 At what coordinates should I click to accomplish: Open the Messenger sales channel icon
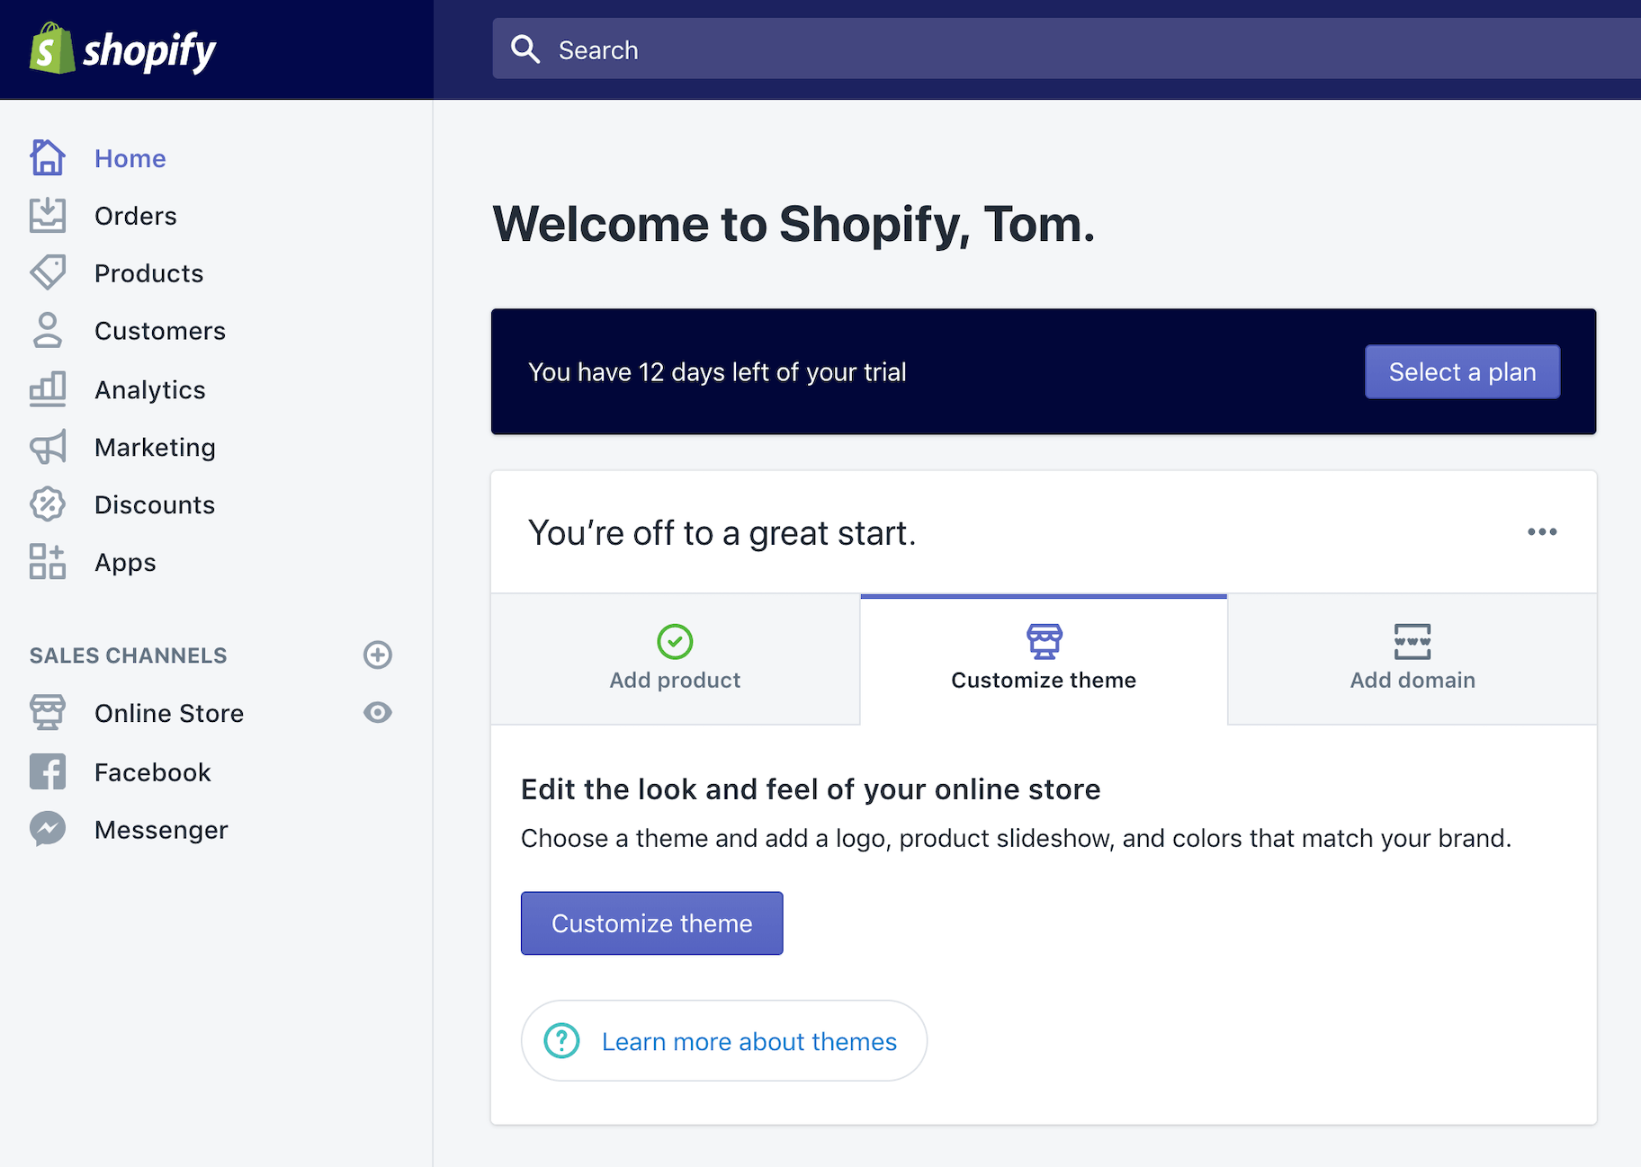coord(47,828)
